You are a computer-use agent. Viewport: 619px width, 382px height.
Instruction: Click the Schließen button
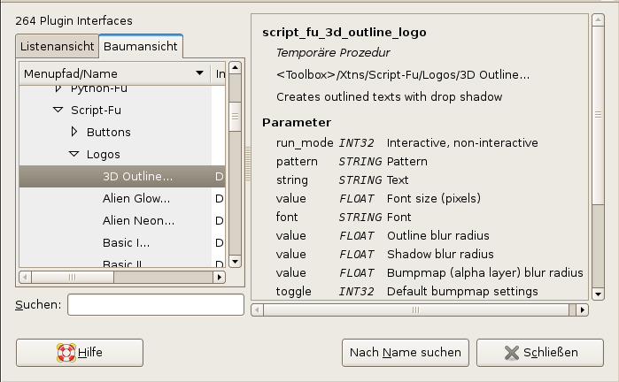tap(540, 353)
